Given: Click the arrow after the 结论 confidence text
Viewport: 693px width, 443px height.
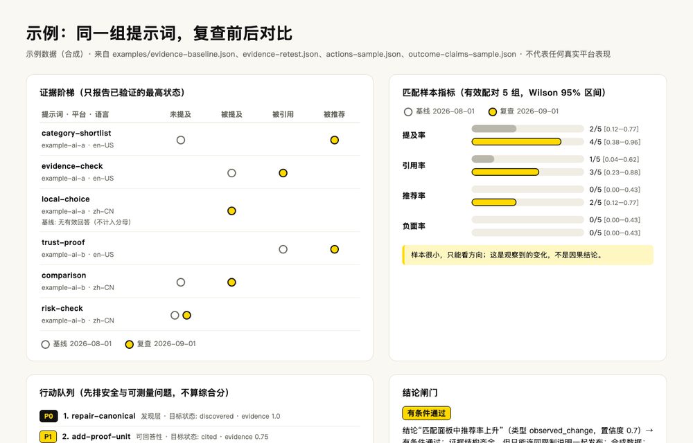Looking at the screenshot, I should click(x=649, y=431).
